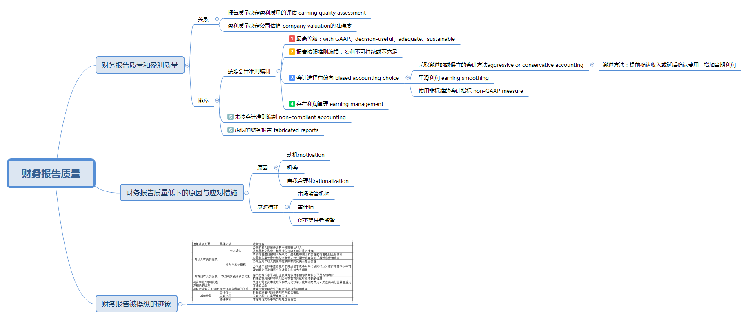The image size is (748, 319).
Task: Click the company valuation node
Action: (x=289, y=26)
